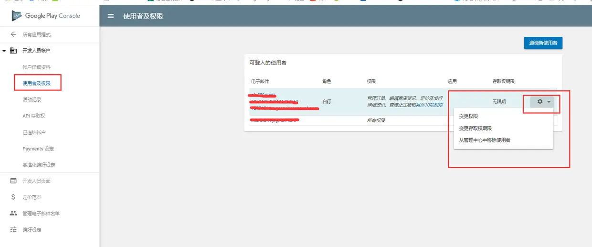Click the back arrow beside 所有应用程式

coord(13,34)
